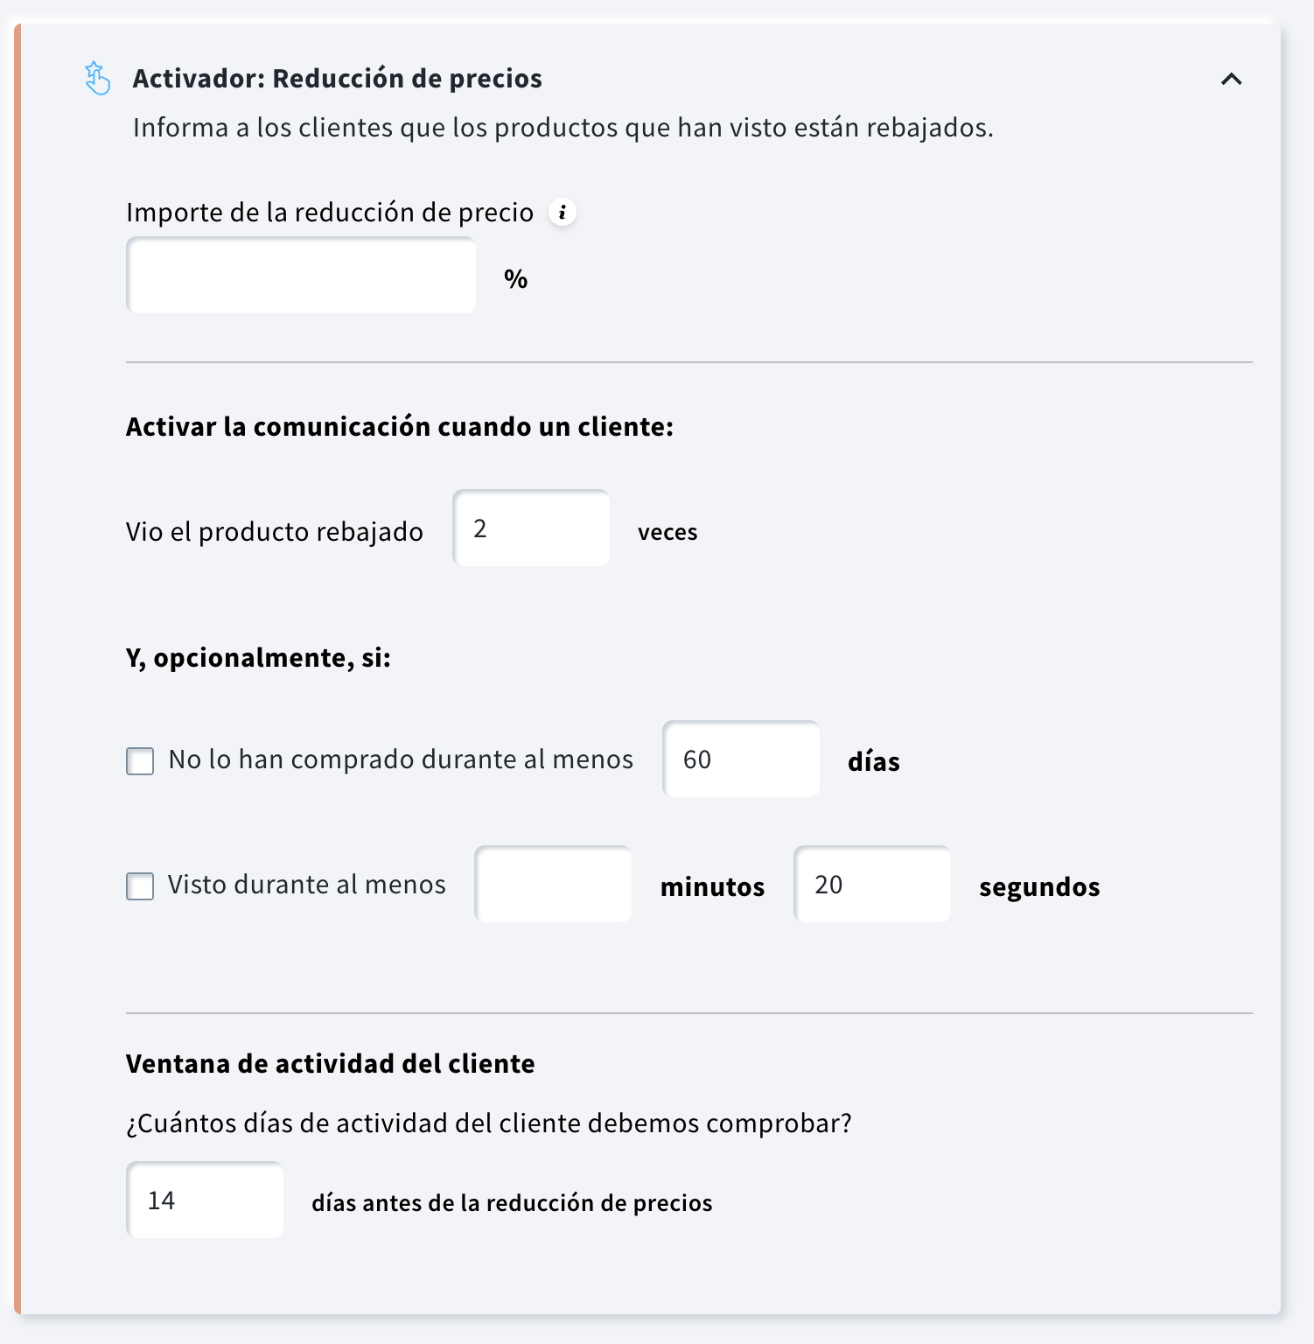The height and width of the screenshot is (1344, 1314).
Task: Click the 'Importe de la reducción de precio' label
Action: pyautogui.click(x=330, y=213)
